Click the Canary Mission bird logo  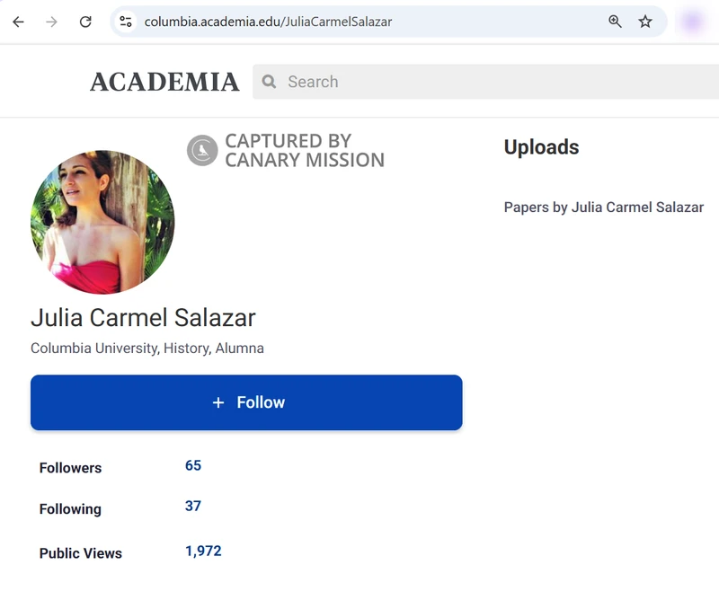point(202,151)
